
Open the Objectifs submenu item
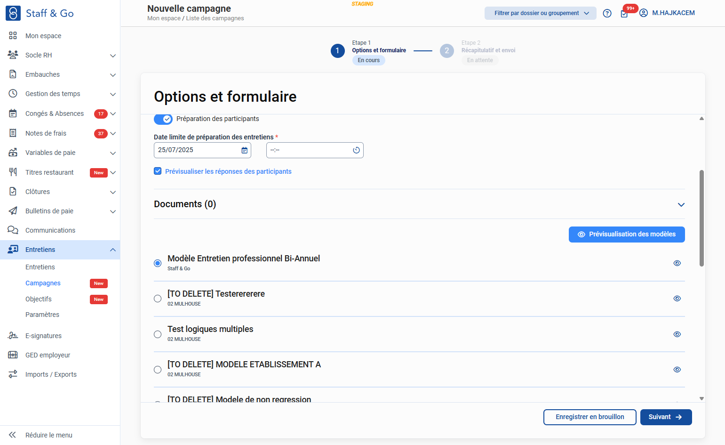tap(39, 299)
